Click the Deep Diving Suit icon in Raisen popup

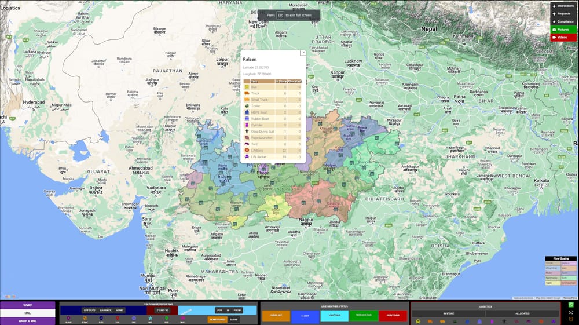click(x=247, y=131)
